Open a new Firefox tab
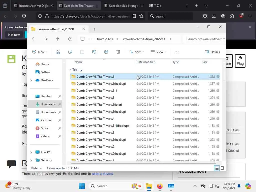The image size is (256, 192). [x=196, y=6]
